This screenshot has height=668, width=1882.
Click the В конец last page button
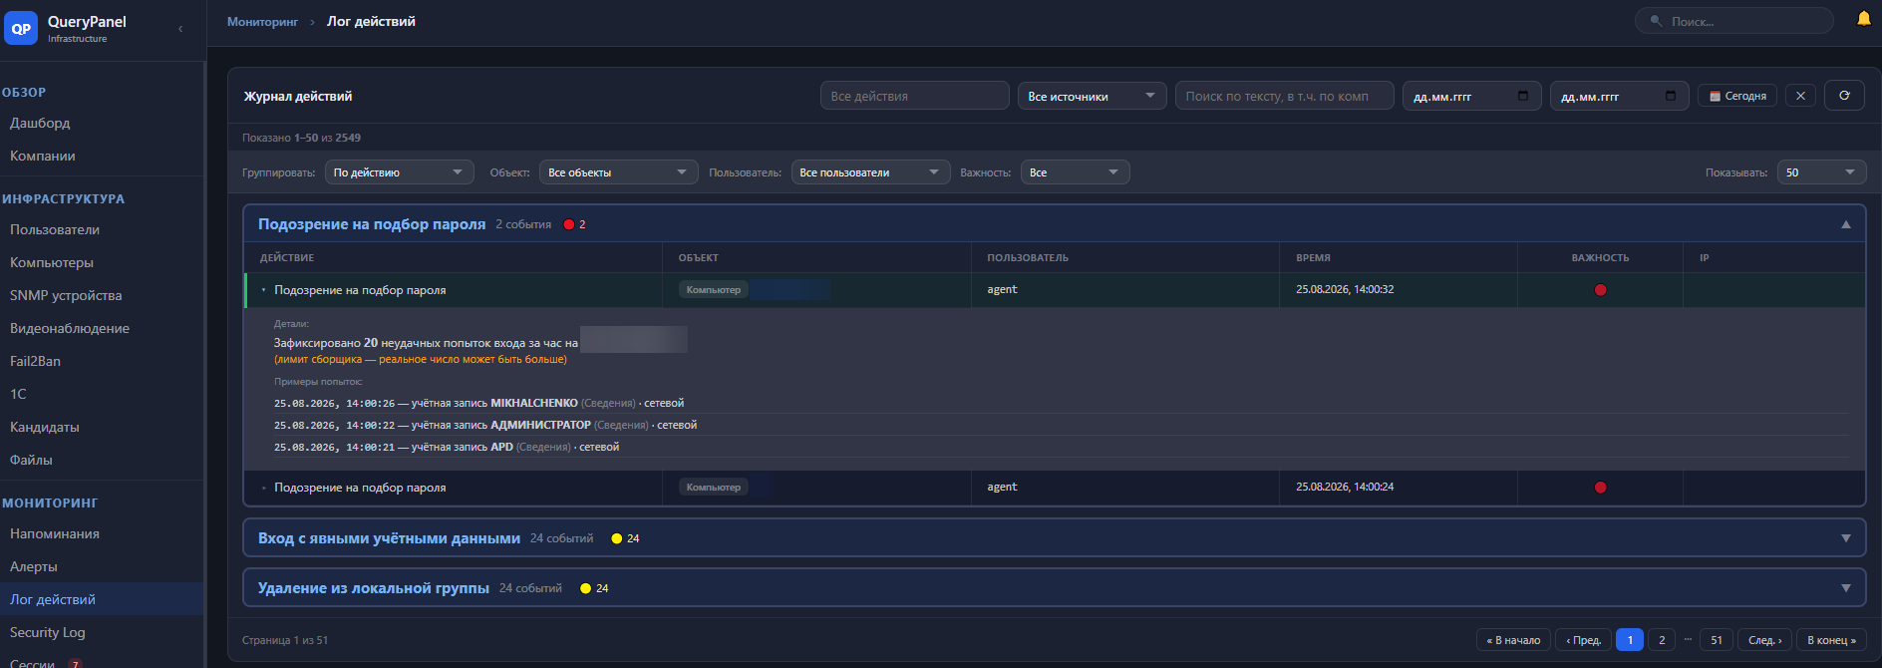(x=1831, y=640)
